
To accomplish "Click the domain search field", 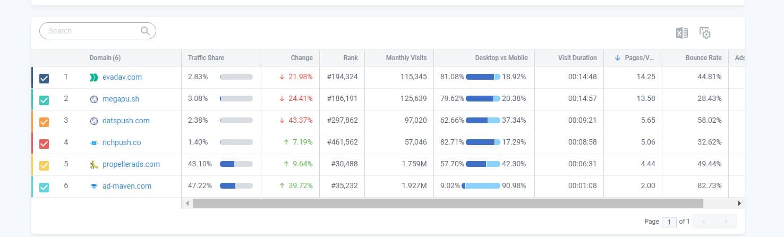I will click(x=98, y=31).
